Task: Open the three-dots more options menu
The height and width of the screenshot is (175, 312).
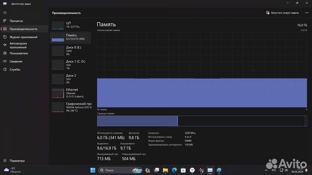Action: tap(307, 13)
